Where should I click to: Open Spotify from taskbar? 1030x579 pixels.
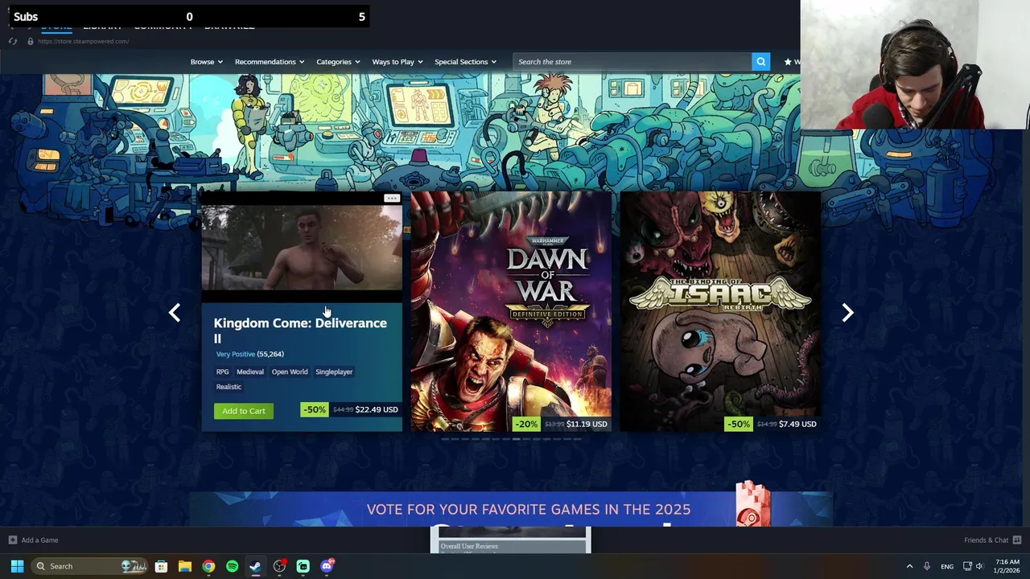pyautogui.click(x=232, y=566)
